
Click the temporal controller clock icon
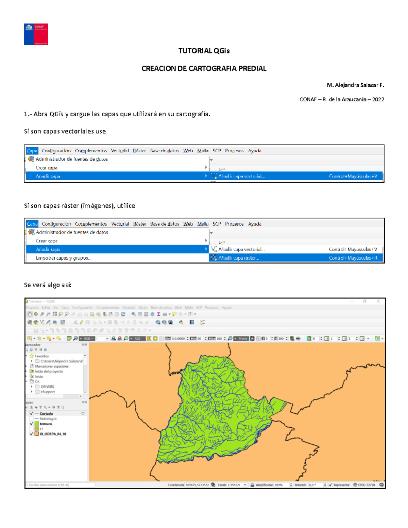click(117, 314)
